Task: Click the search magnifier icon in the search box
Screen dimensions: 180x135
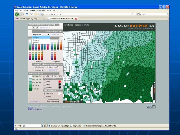Action: 167,14
